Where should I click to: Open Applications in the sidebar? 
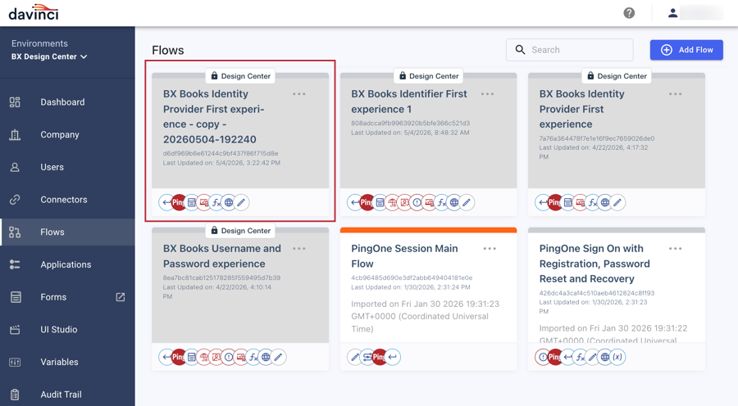click(67, 264)
